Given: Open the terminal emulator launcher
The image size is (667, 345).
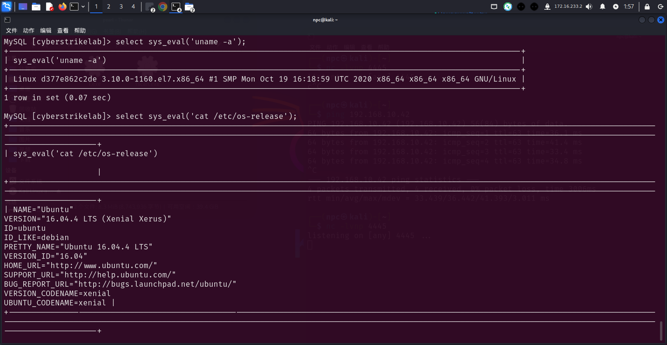Looking at the screenshot, I should 74,7.
